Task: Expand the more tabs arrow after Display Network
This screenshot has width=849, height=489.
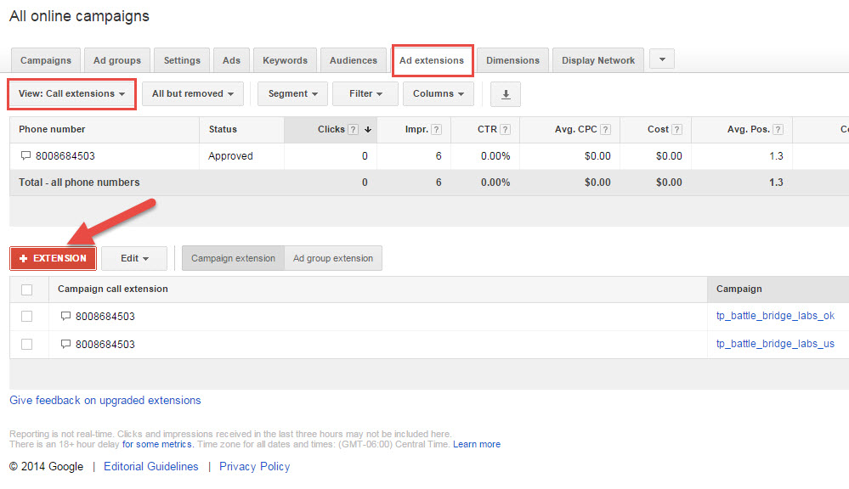Action: click(x=662, y=59)
